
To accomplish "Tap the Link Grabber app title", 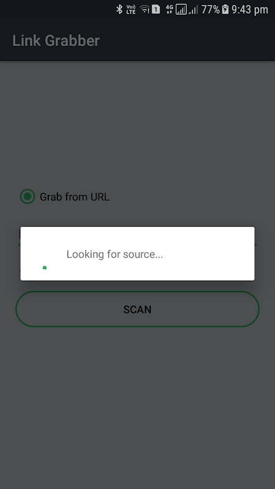I will click(56, 40).
